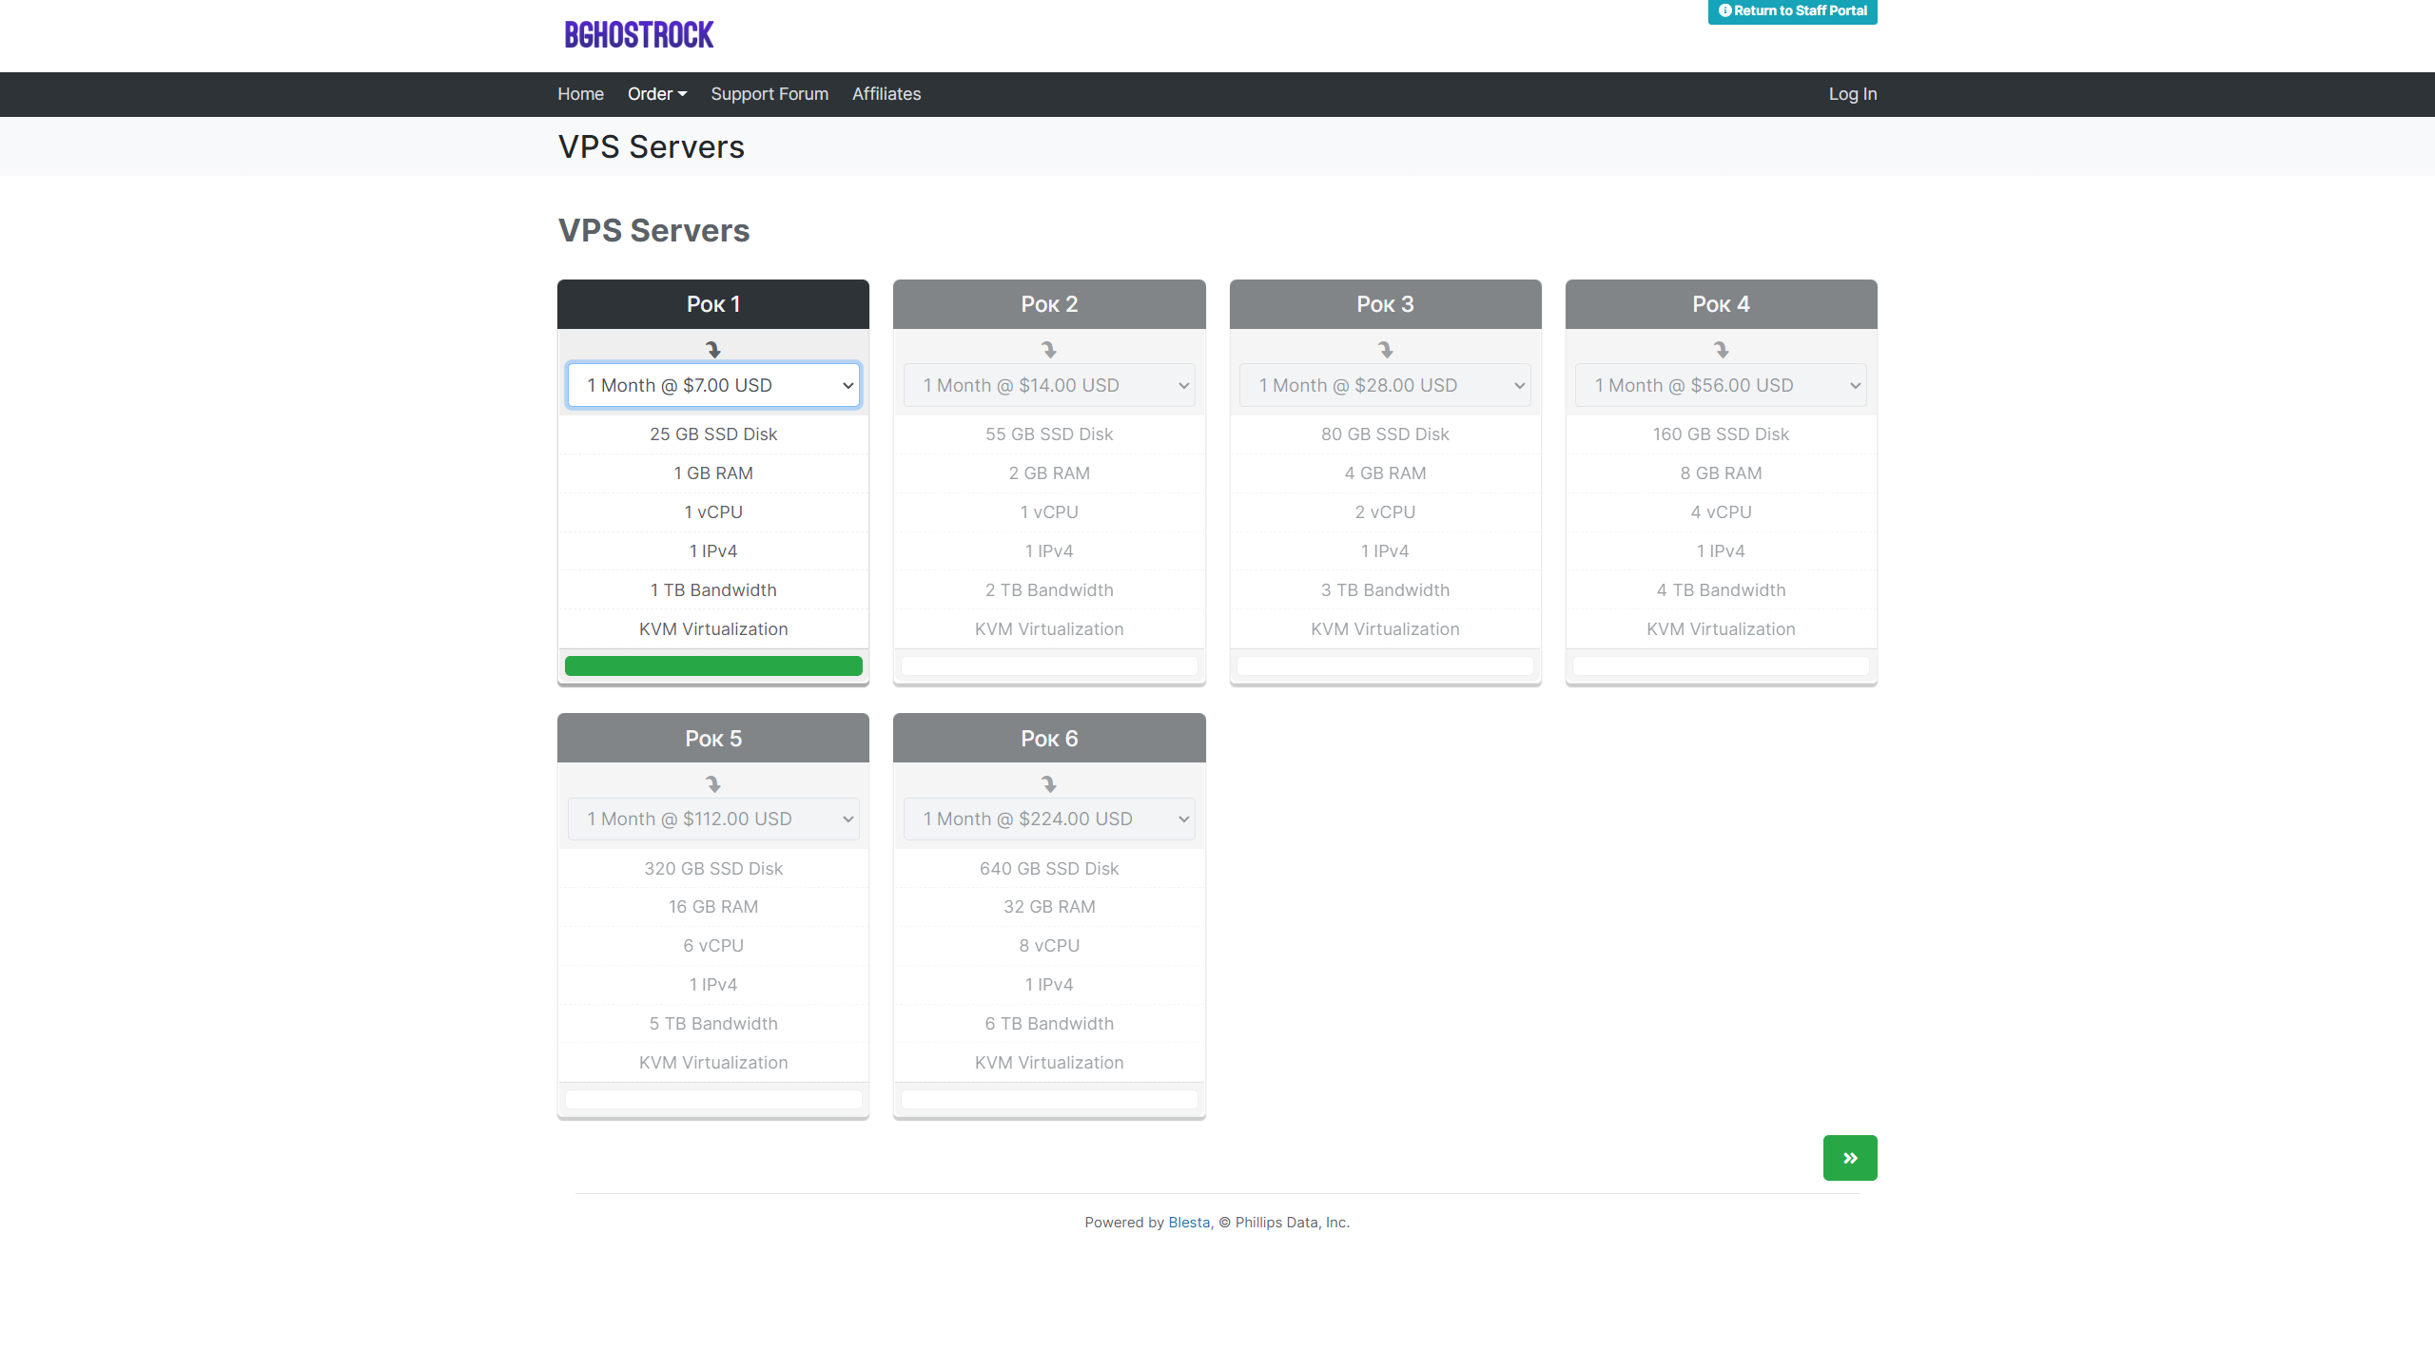This screenshot has width=2435, height=1369.
Task: Click the arrow icon under Рок 5
Action: pyautogui.click(x=713, y=784)
